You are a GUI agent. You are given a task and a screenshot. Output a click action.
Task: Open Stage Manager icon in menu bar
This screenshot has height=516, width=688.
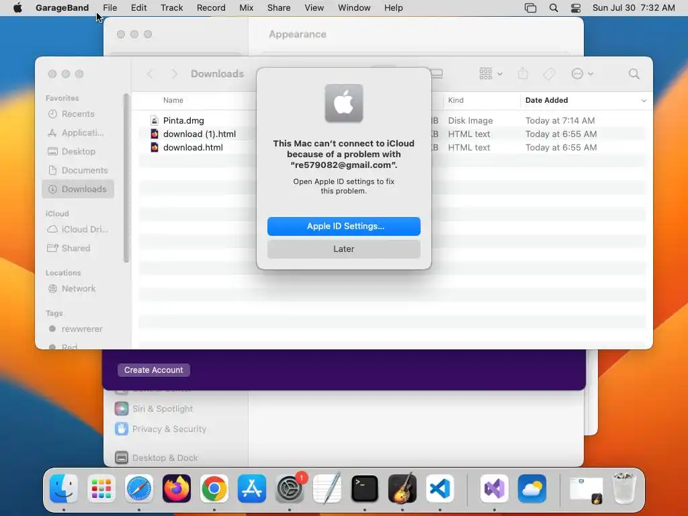pyautogui.click(x=531, y=8)
